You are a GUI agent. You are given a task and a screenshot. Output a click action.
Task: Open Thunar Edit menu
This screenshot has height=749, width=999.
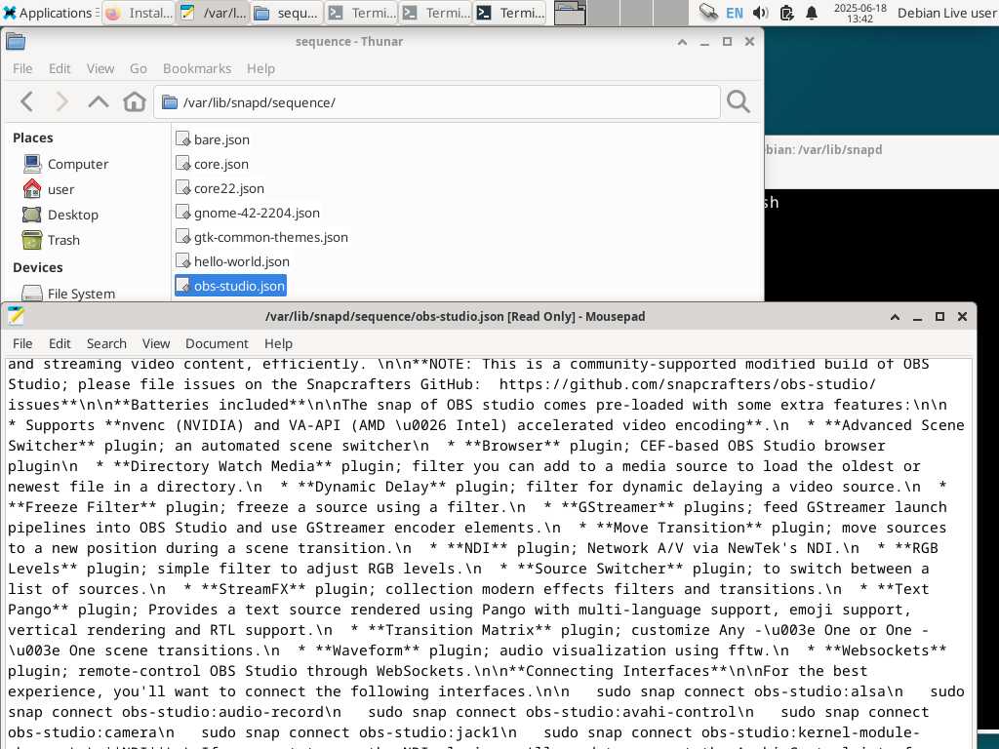(60, 68)
